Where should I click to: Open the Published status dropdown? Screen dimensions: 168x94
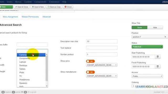(x=147, y=47)
